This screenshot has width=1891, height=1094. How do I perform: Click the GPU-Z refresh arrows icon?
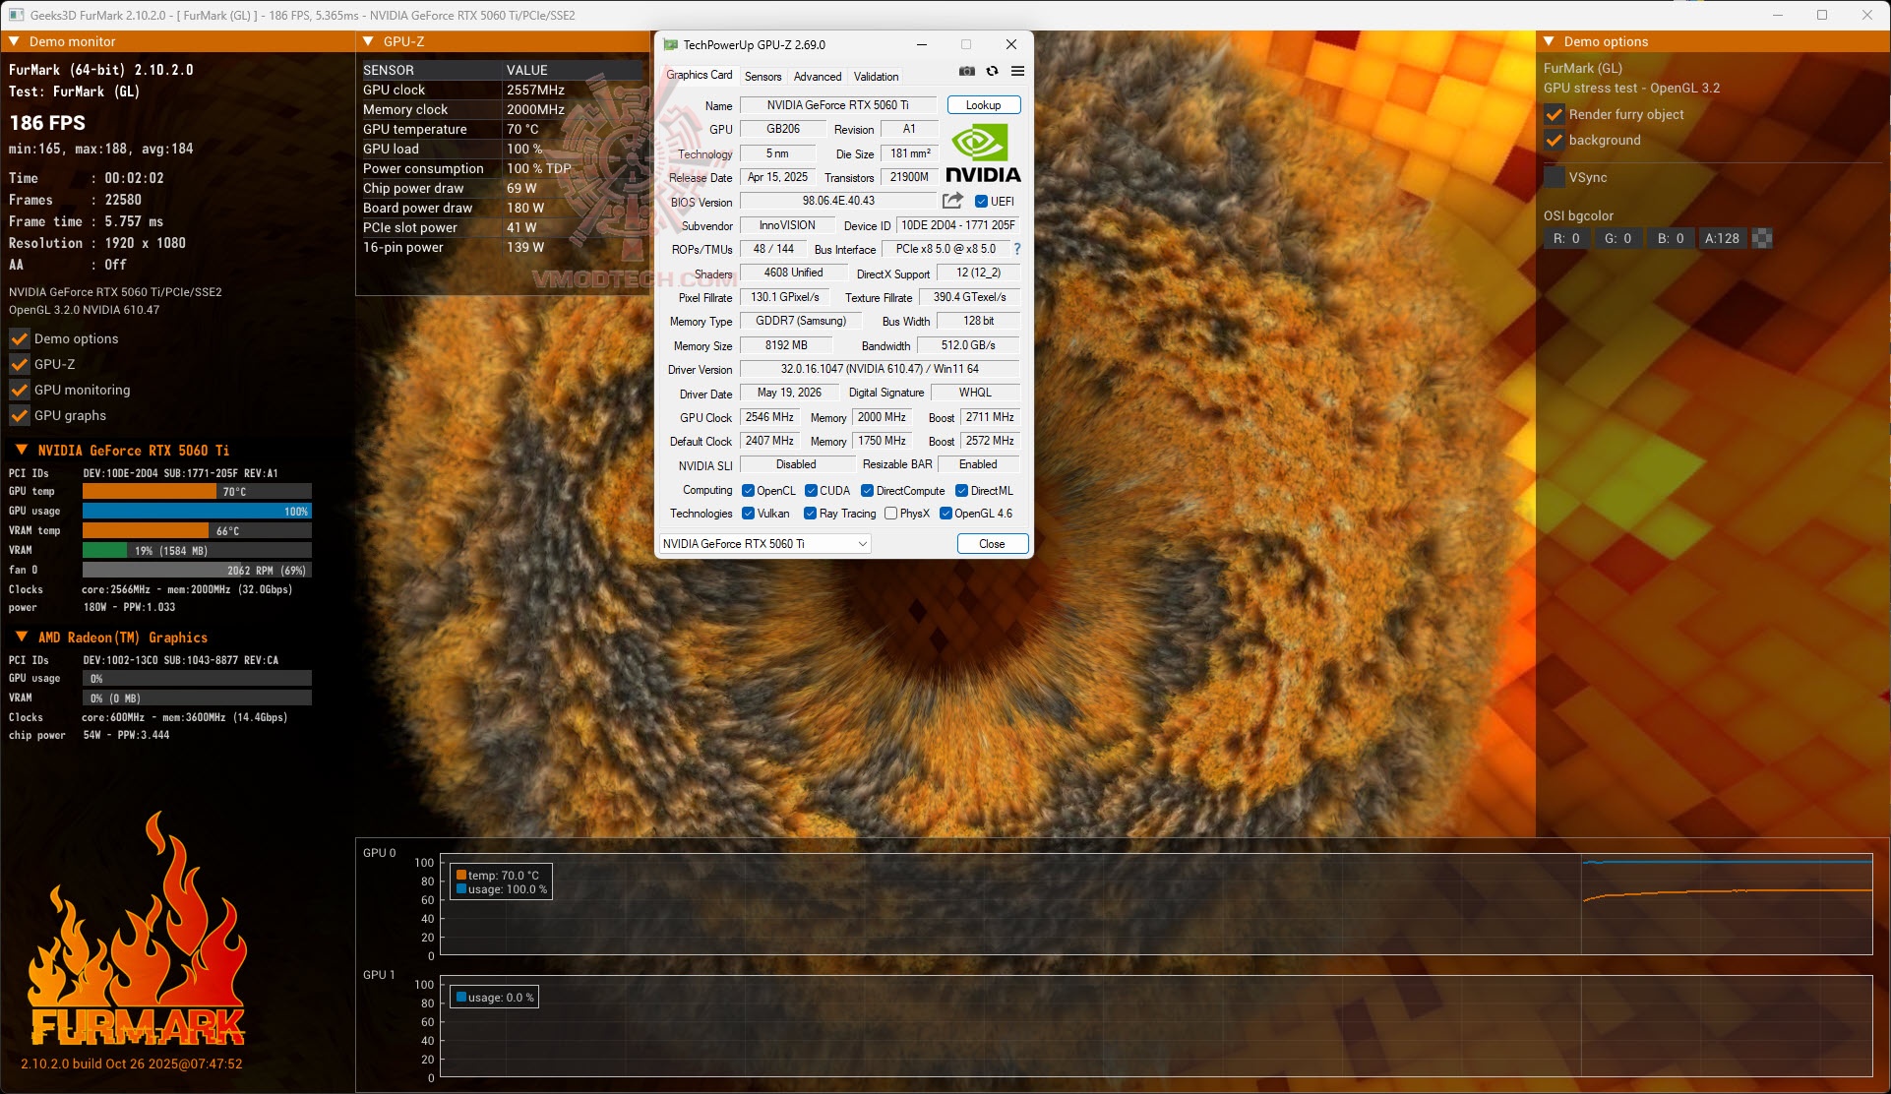tap(992, 71)
